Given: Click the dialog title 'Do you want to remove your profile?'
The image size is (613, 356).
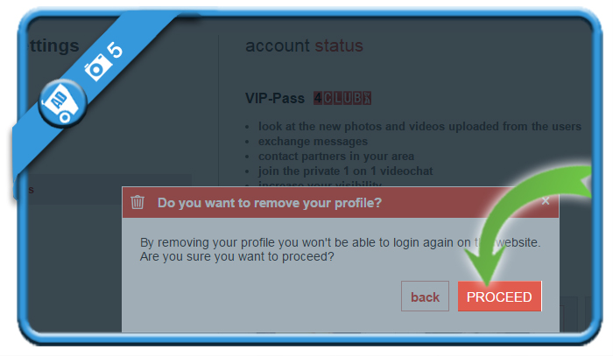Looking at the screenshot, I should (x=270, y=203).
